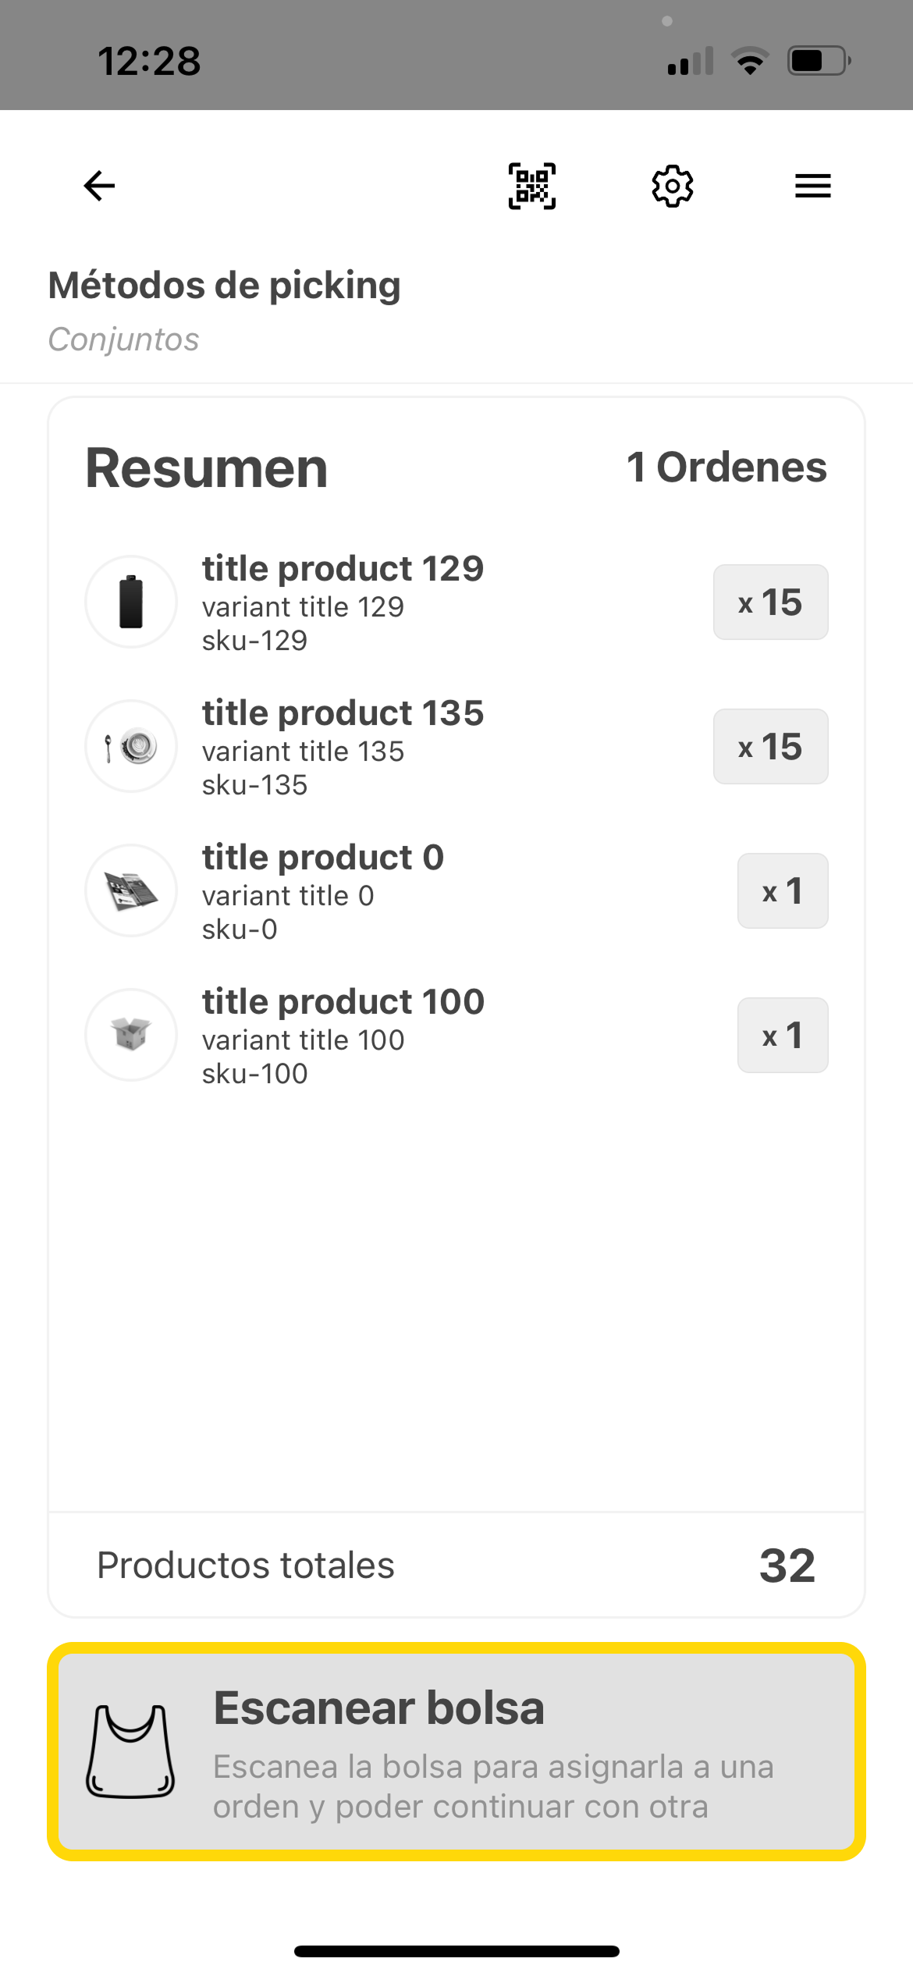913x1976 pixels.
Task: Open the hamburger menu
Action: (812, 186)
